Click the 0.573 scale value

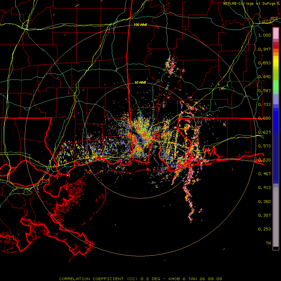(x=264, y=146)
